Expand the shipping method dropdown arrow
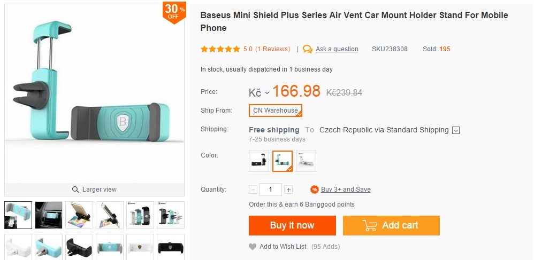 click(x=456, y=130)
